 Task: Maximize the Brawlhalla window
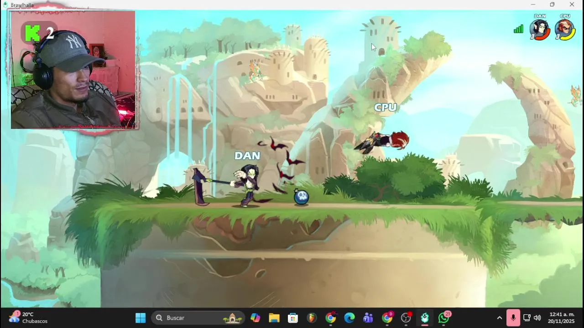552,5
